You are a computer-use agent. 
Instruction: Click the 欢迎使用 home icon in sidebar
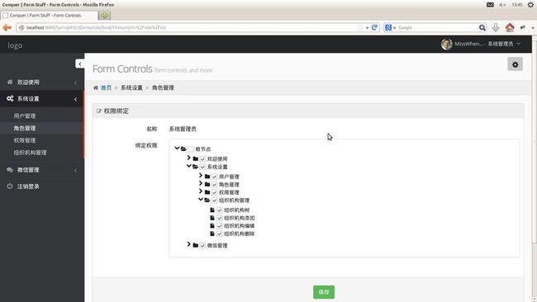10,82
